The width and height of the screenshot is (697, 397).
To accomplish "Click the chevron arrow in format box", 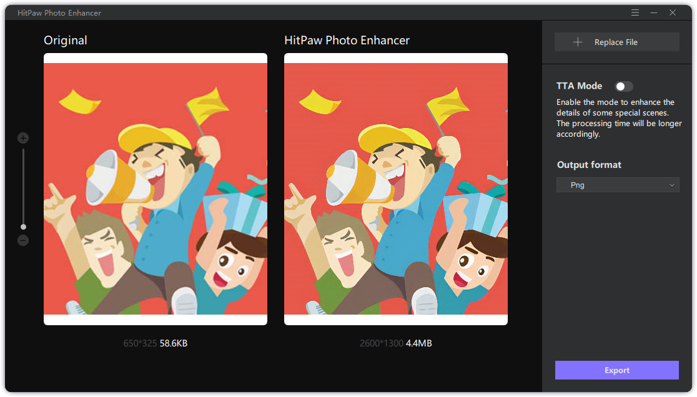I will tap(672, 185).
